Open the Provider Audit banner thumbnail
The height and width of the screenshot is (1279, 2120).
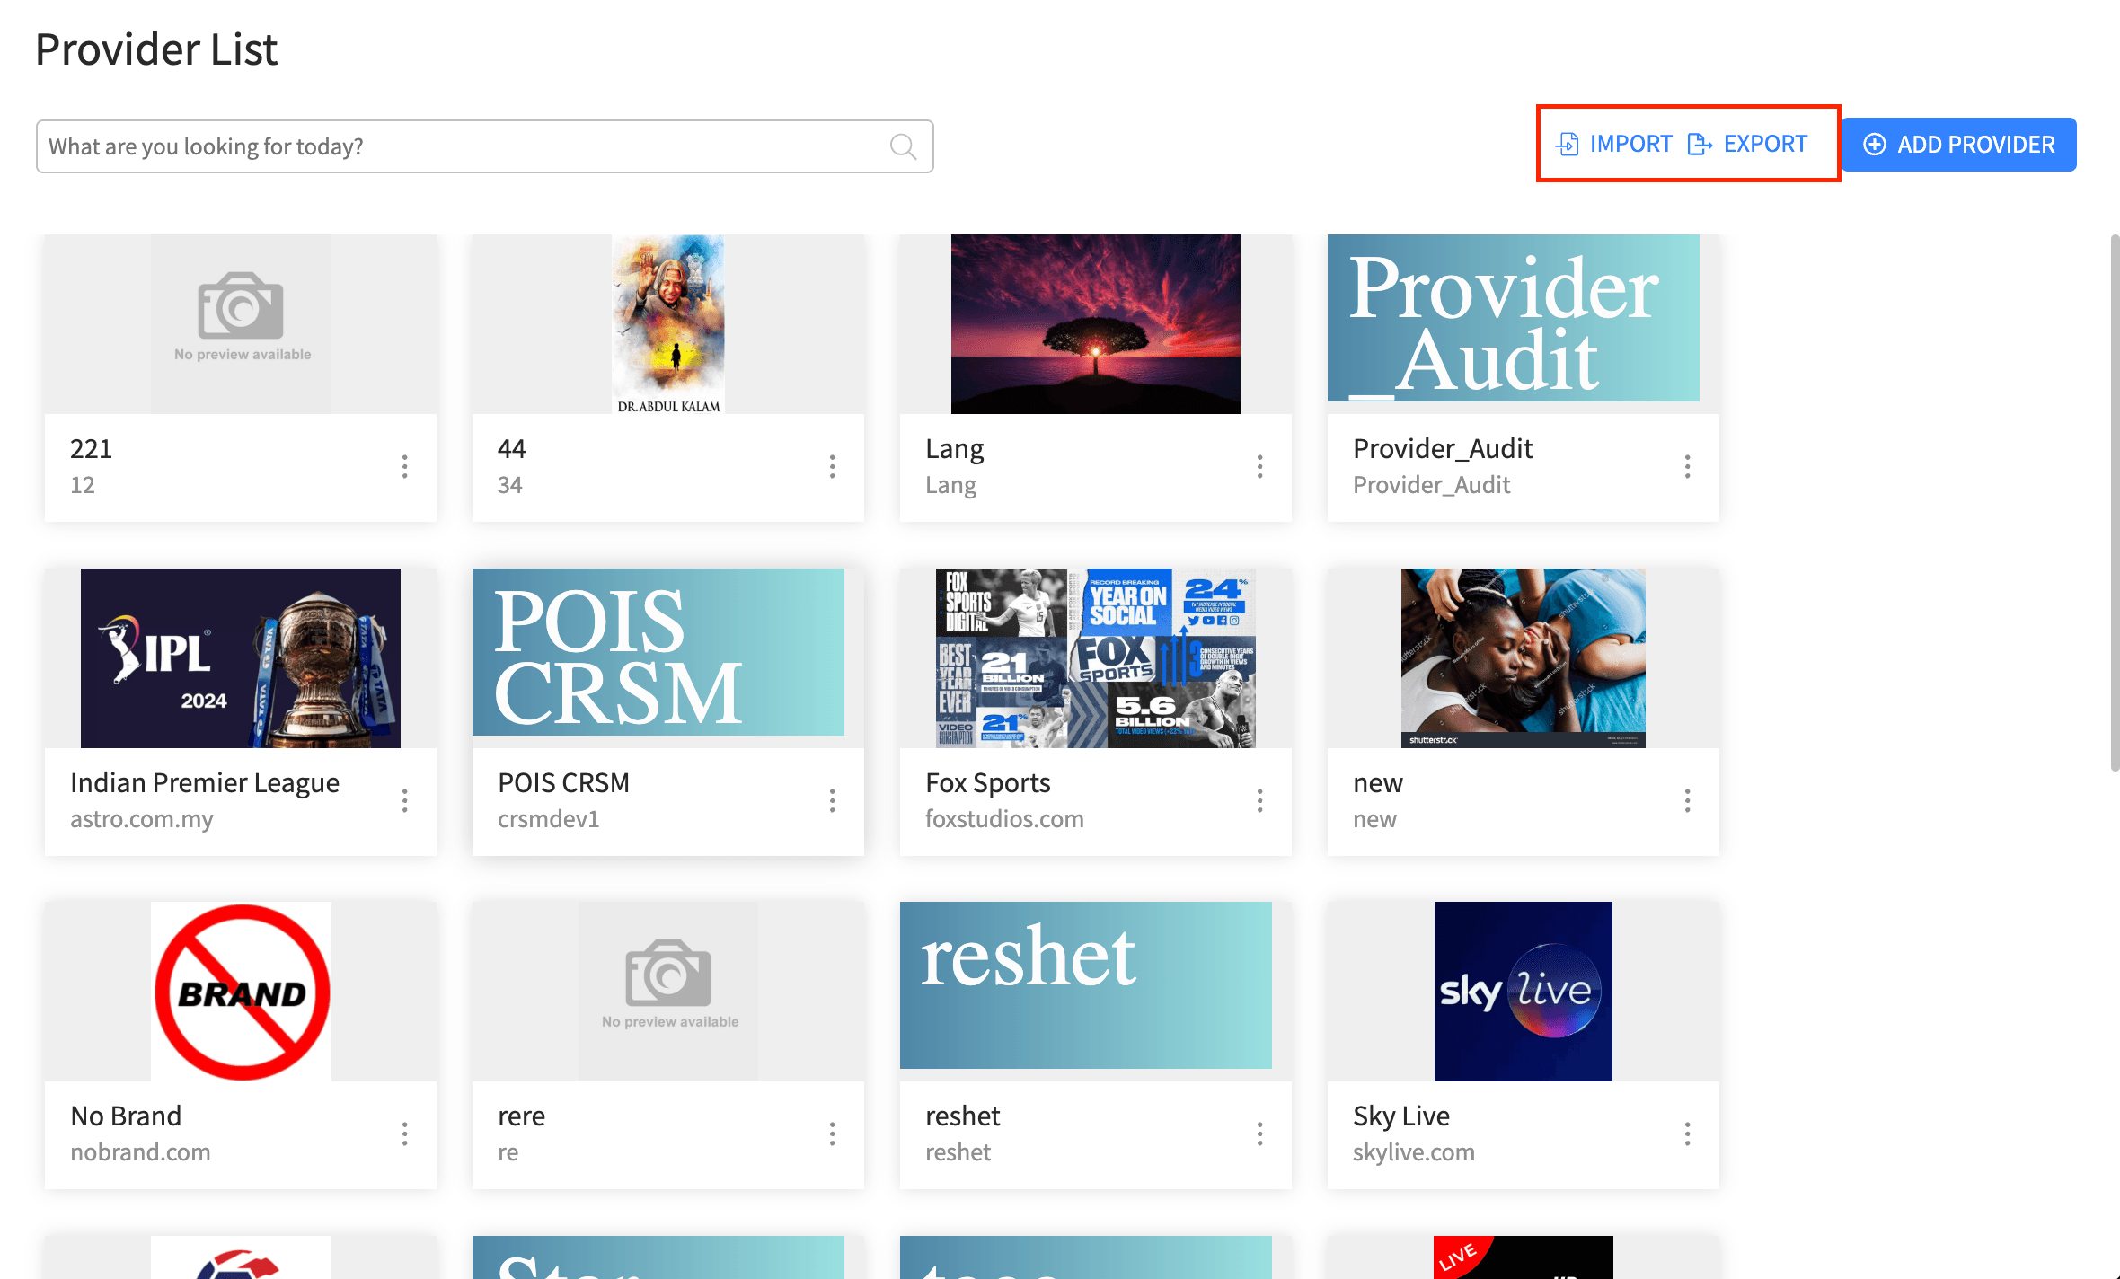pyautogui.click(x=1514, y=318)
